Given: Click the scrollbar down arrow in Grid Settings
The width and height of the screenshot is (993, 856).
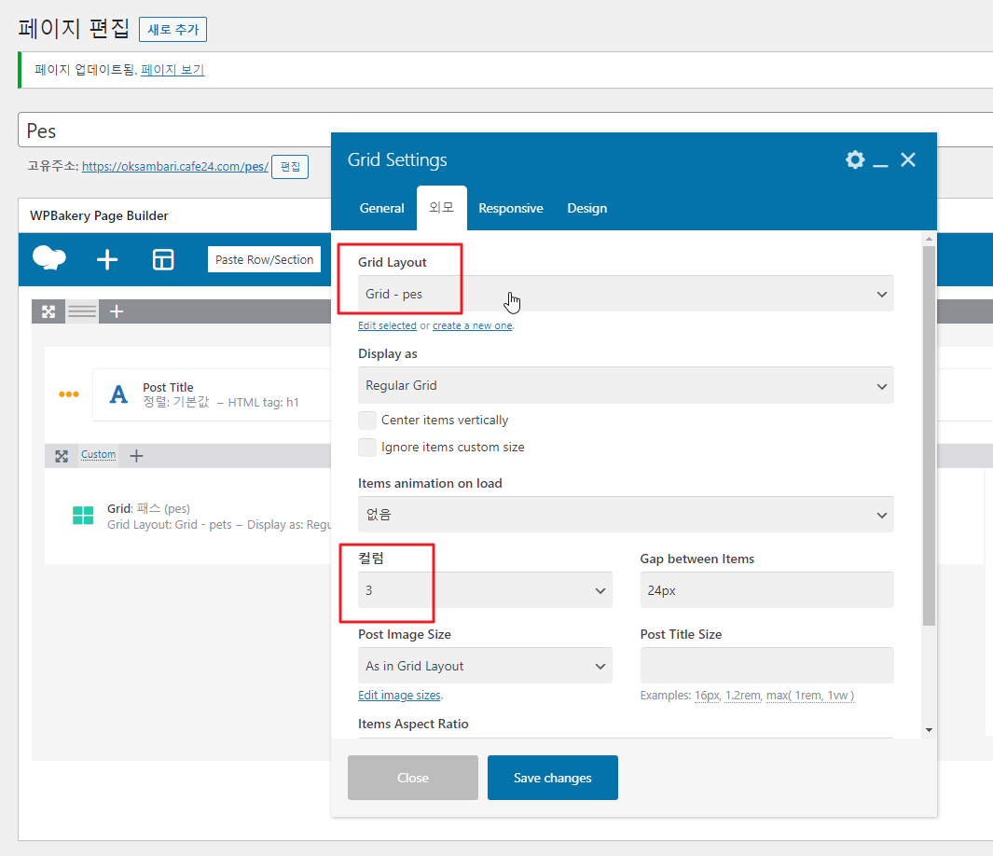Looking at the screenshot, I should pos(929,730).
